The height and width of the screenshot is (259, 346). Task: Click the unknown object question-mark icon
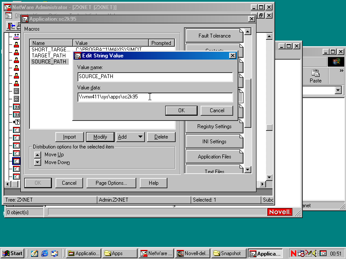point(16,122)
